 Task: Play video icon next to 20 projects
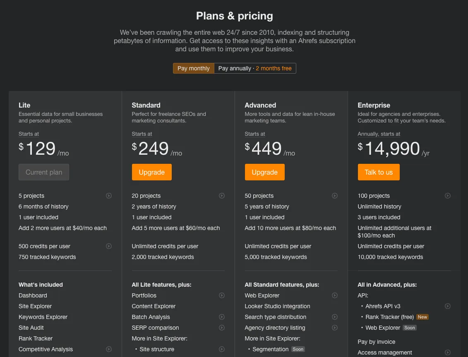click(x=222, y=196)
